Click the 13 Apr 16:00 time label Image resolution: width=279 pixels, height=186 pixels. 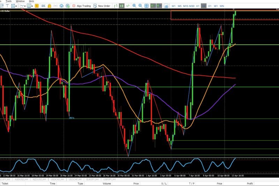point(237,176)
